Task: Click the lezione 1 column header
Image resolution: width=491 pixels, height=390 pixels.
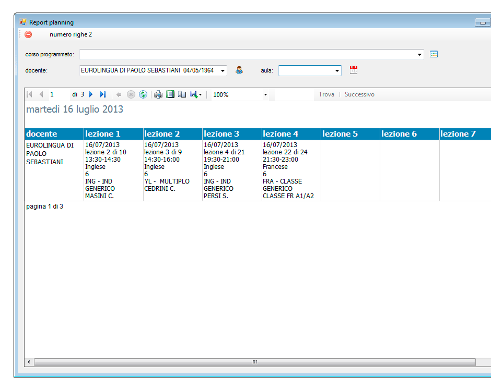Action: tap(113, 134)
